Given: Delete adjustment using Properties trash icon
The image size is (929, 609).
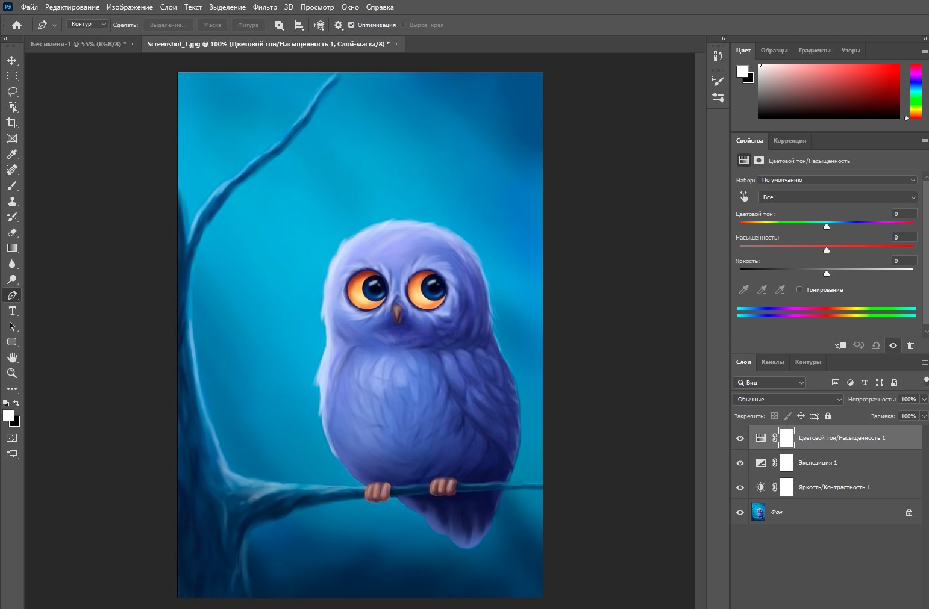Looking at the screenshot, I should [x=910, y=345].
